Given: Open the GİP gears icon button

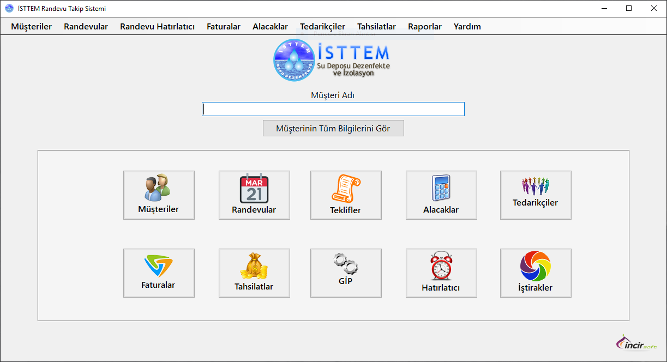Looking at the screenshot, I should click(346, 273).
